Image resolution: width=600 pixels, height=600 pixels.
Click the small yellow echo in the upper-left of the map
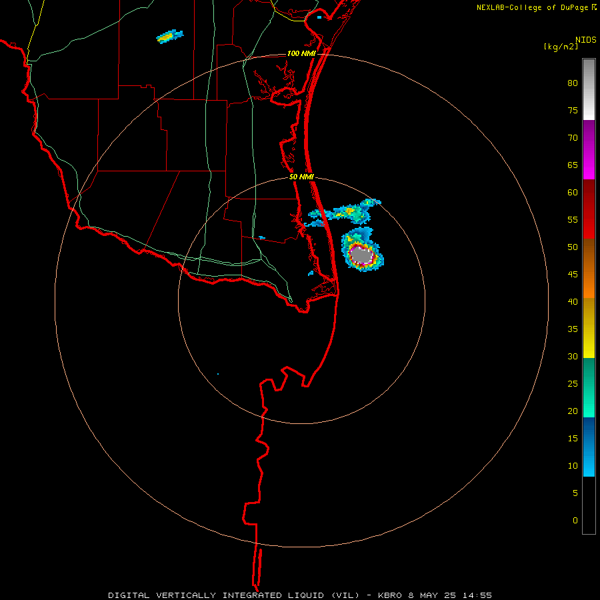pyautogui.click(x=169, y=37)
